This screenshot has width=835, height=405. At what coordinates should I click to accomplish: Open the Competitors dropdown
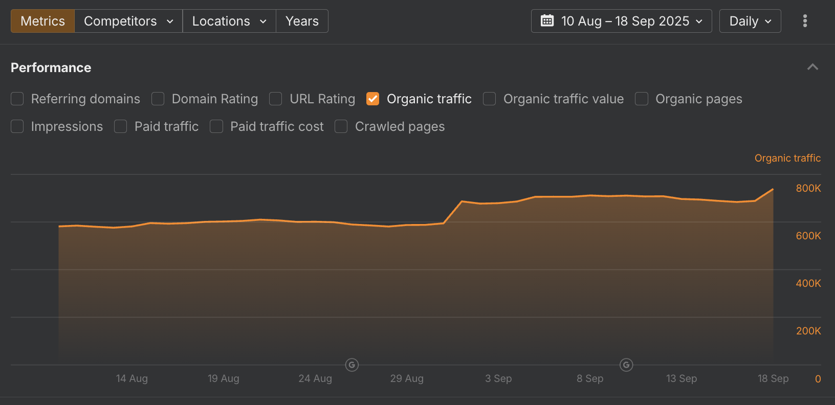[x=128, y=21]
